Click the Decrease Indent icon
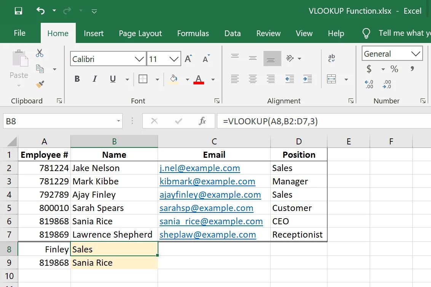431x287 pixels. tap(290, 79)
